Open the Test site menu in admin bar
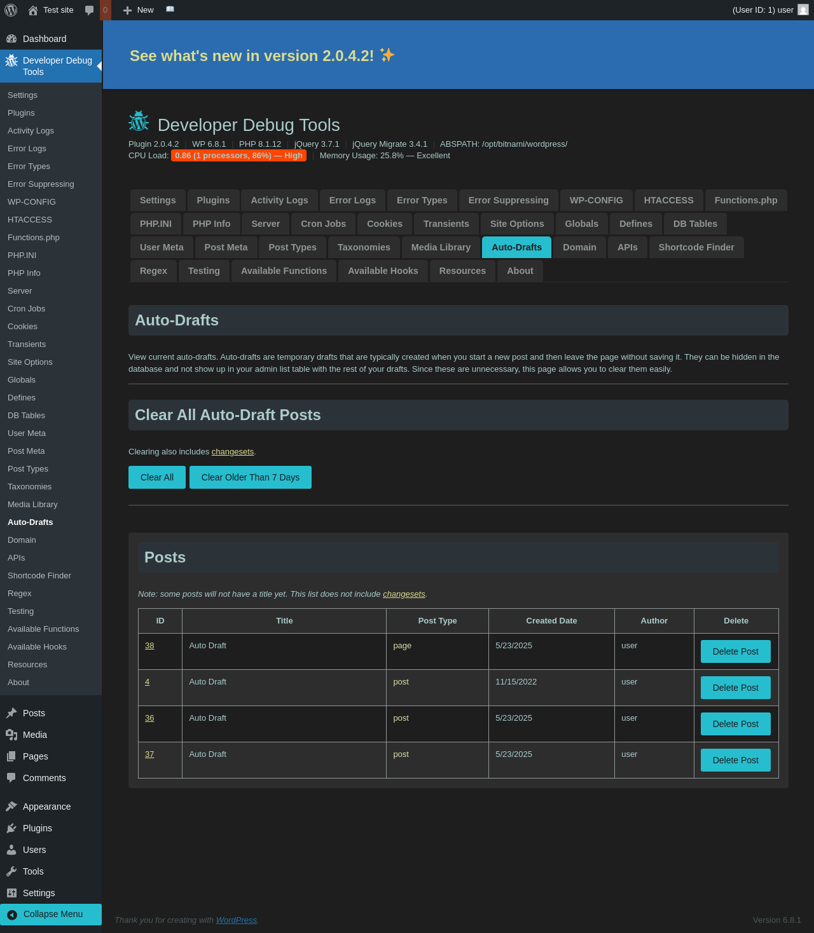The width and height of the screenshot is (814, 933). tap(51, 10)
